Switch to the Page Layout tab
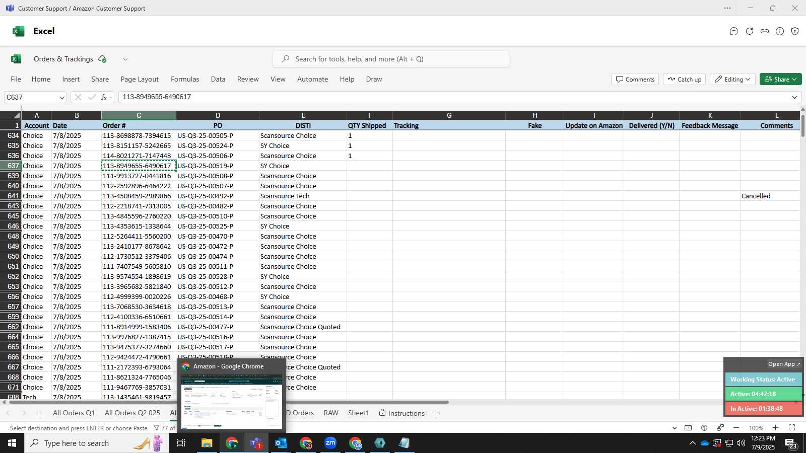Screen dimensions: 806x453 pos(140,79)
